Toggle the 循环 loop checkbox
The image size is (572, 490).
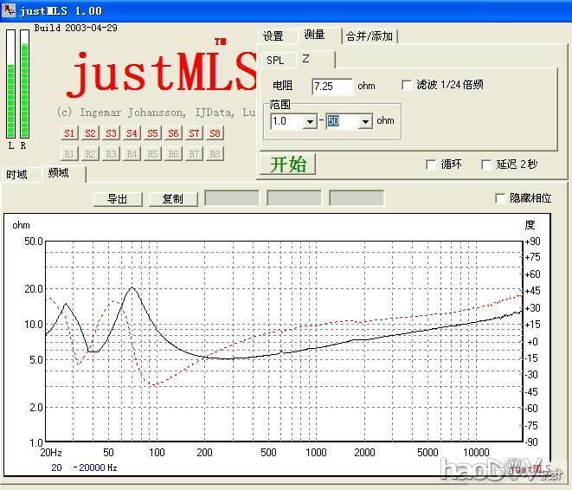tap(431, 164)
